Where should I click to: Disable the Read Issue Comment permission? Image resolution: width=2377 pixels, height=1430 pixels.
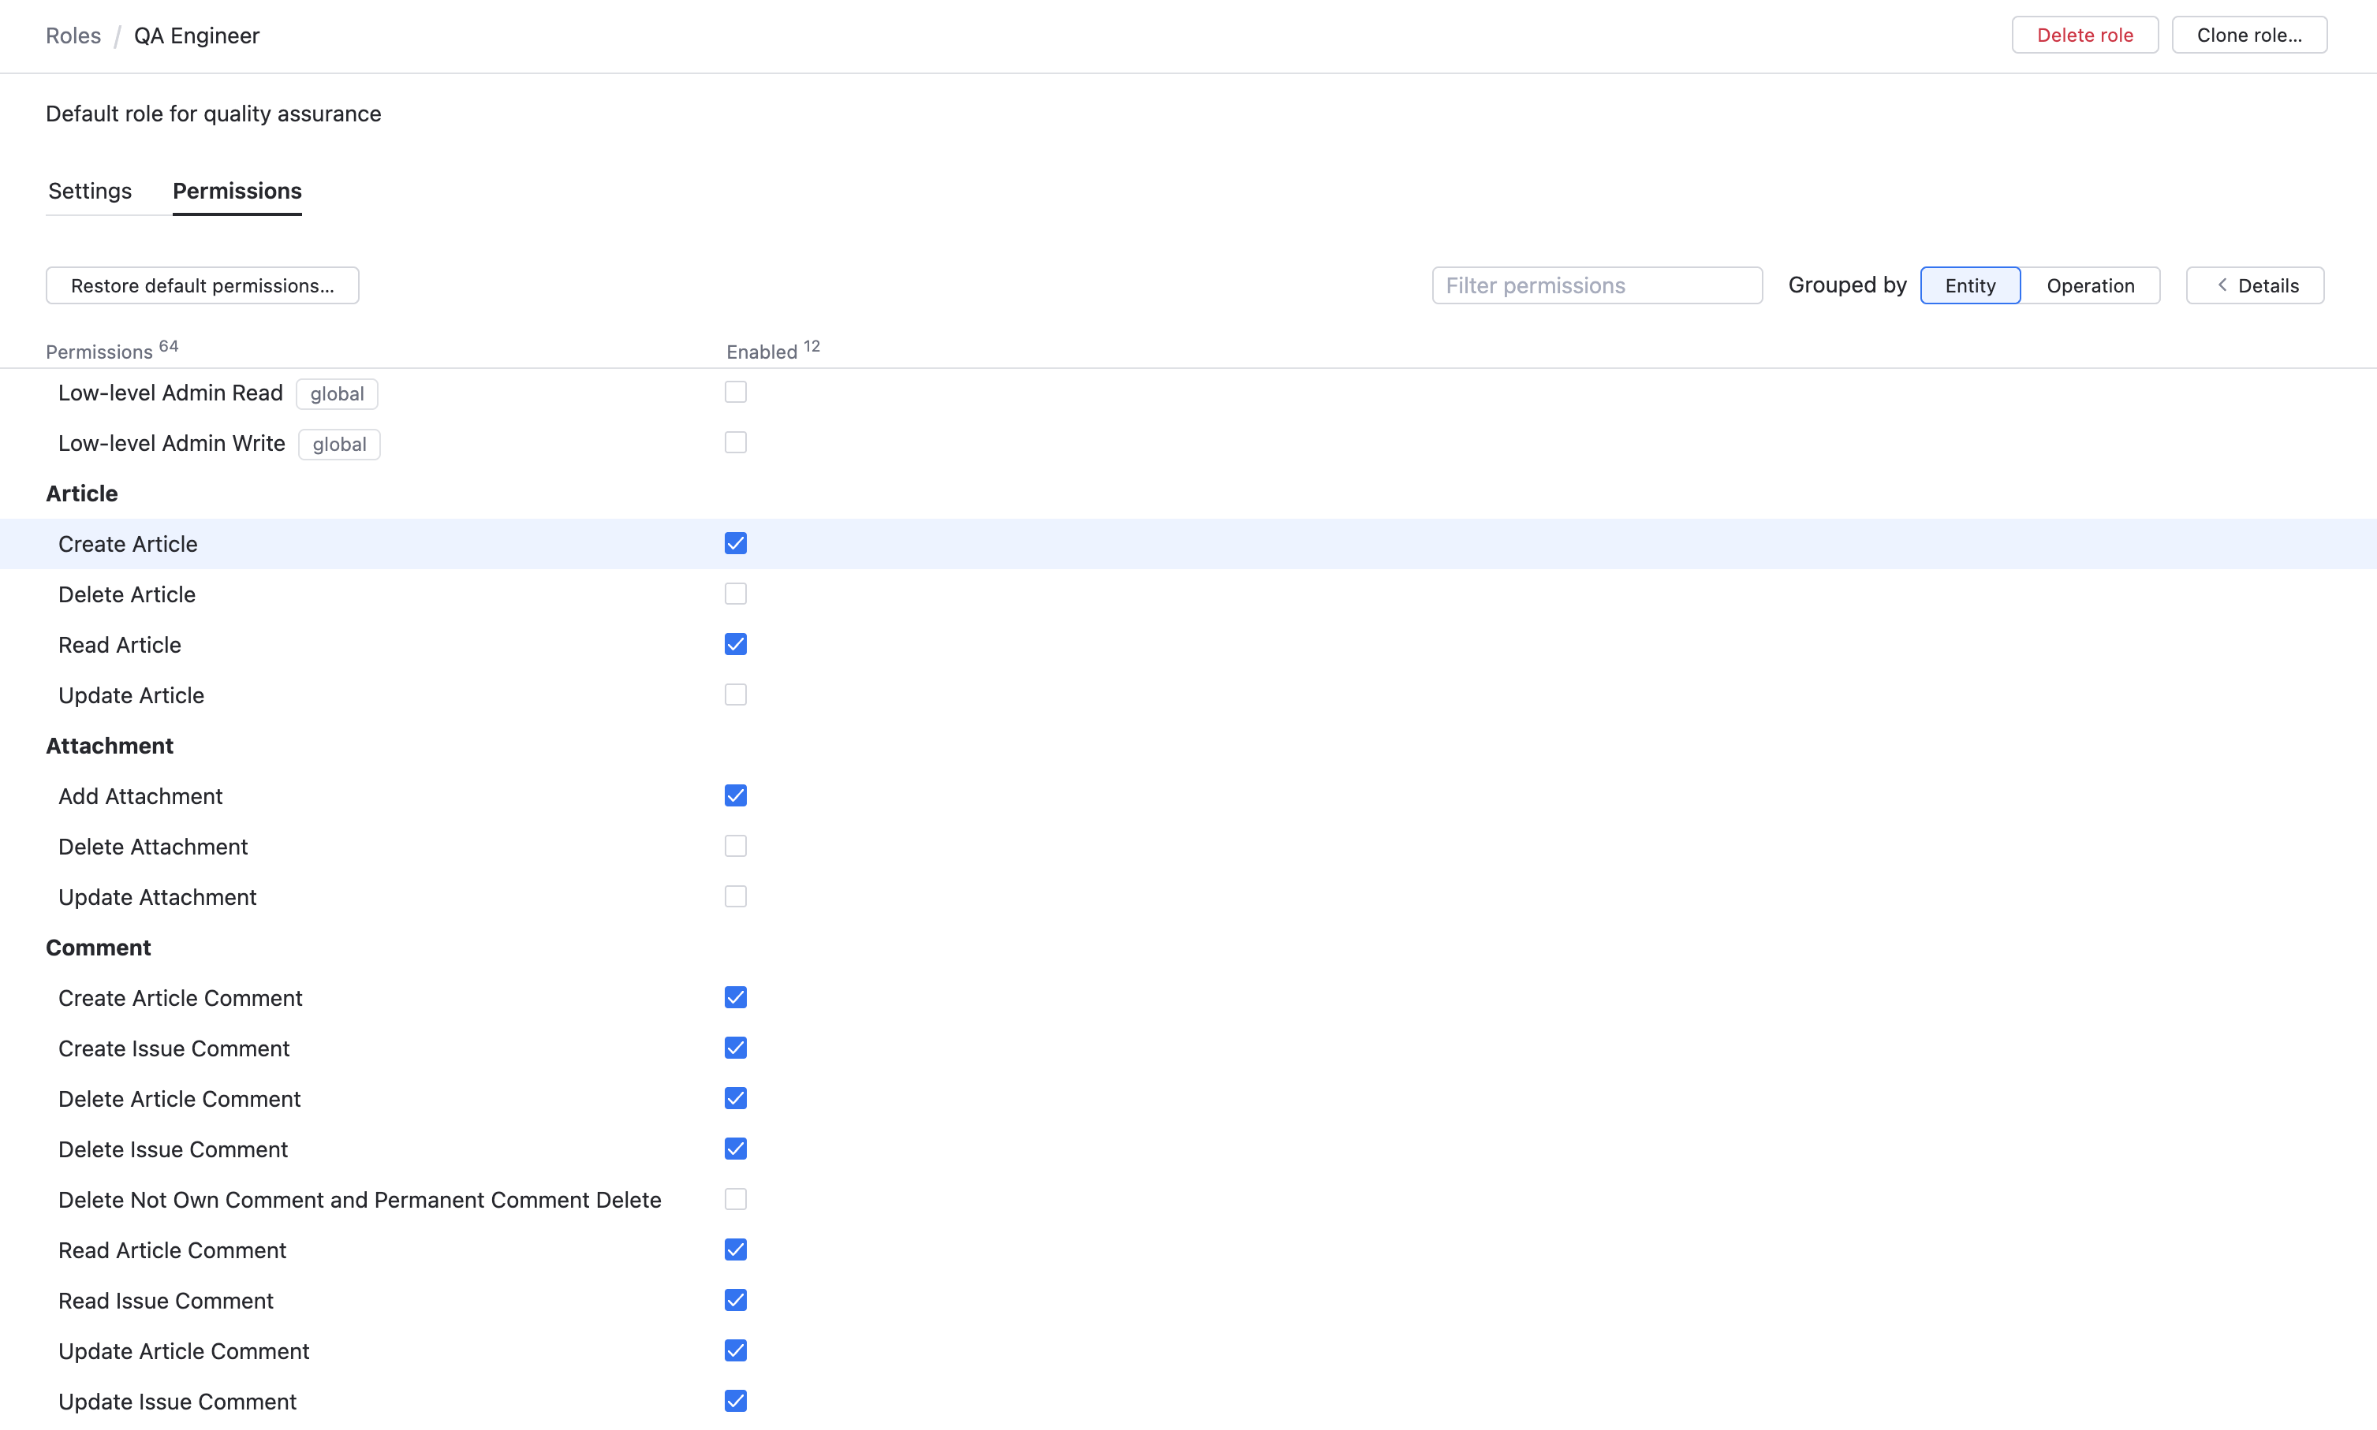[x=736, y=1300]
